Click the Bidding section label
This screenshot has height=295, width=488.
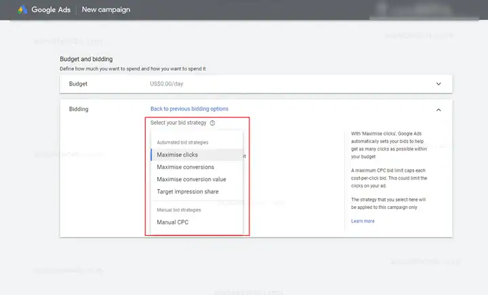click(x=79, y=109)
